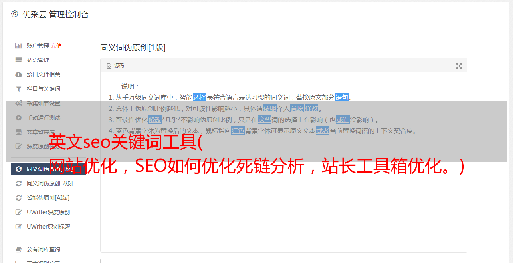Click the cloud upload icon for 接口文件相关
This screenshot has width=513, height=263.
pos(18,74)
